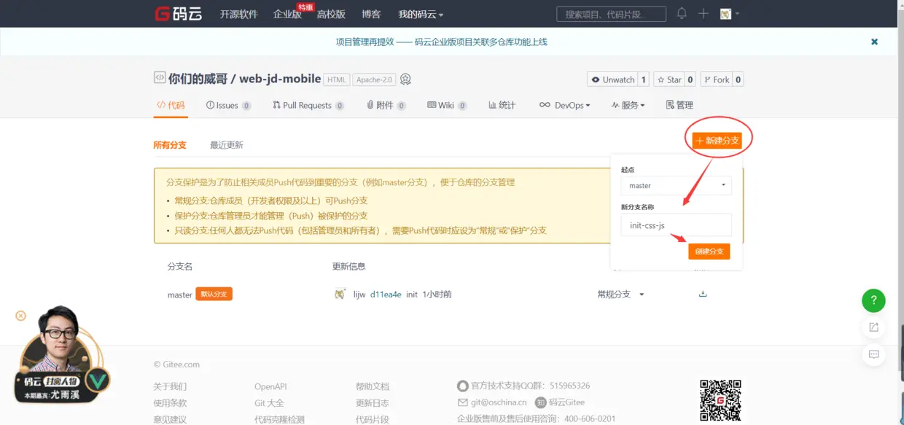The width and height of the screenshot is (904, 425).
Task: Select the 最近更新 tab
Action: (227, 145)
